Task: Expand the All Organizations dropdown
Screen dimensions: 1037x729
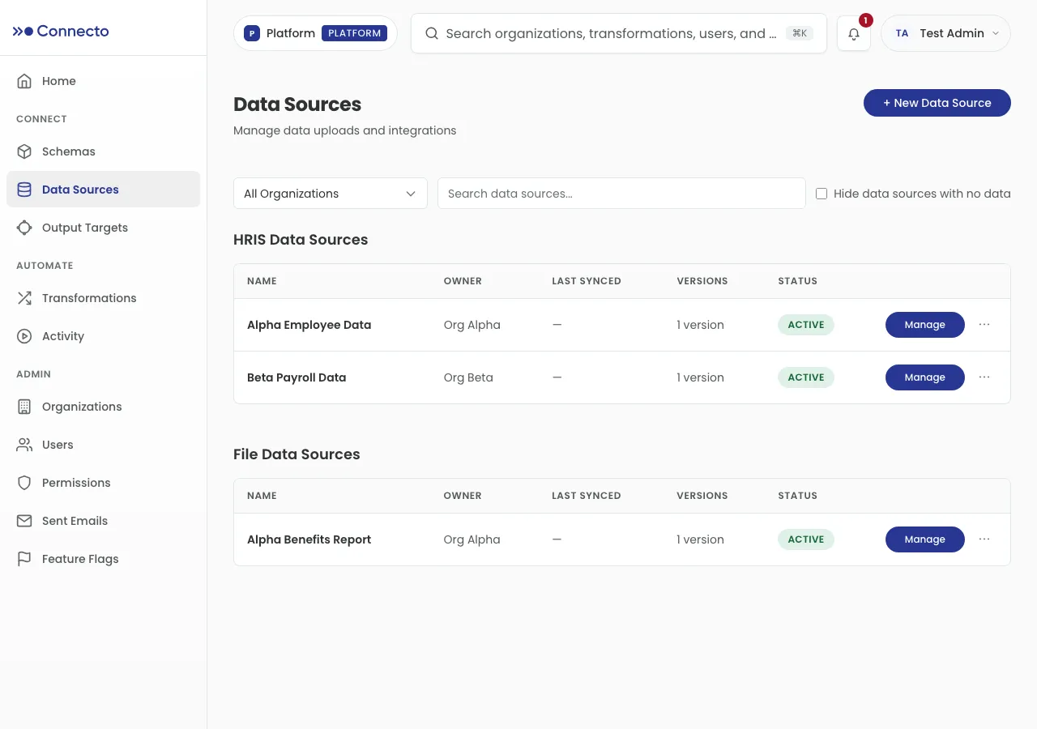Action: (x=331, y=194)
